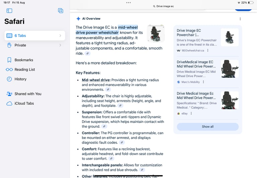
Task: Expand the Private chevron
Action: (x=60, y=45)
